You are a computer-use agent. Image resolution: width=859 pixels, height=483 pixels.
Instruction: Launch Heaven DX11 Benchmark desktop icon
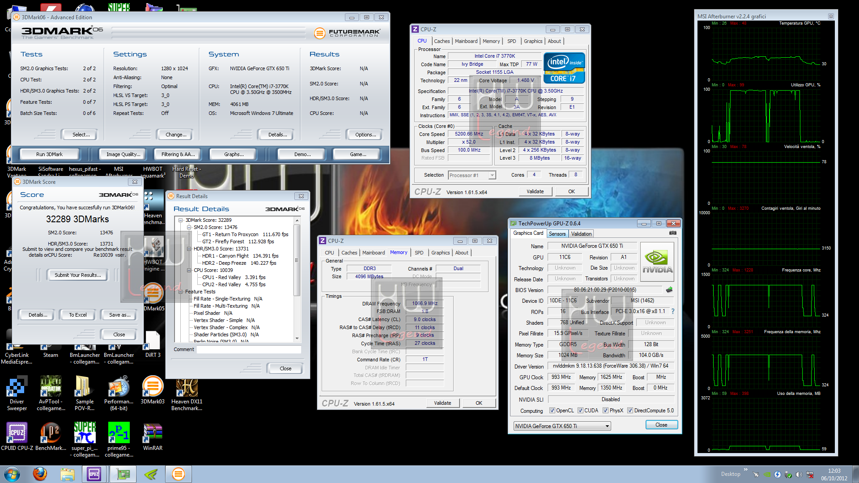click(x=187, y=393)
